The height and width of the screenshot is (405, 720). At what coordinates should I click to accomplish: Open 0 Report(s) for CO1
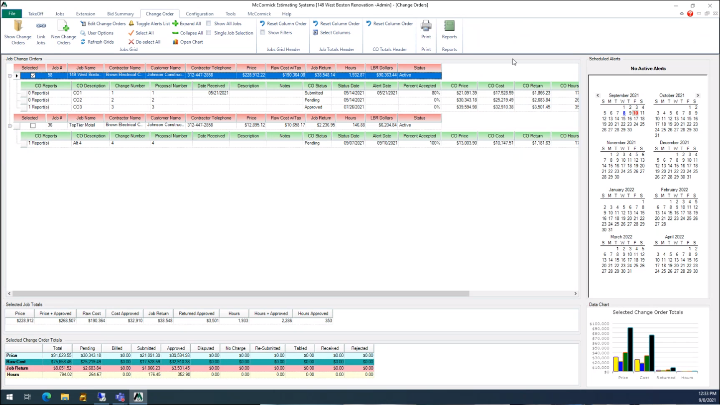(x=39, y=93)
